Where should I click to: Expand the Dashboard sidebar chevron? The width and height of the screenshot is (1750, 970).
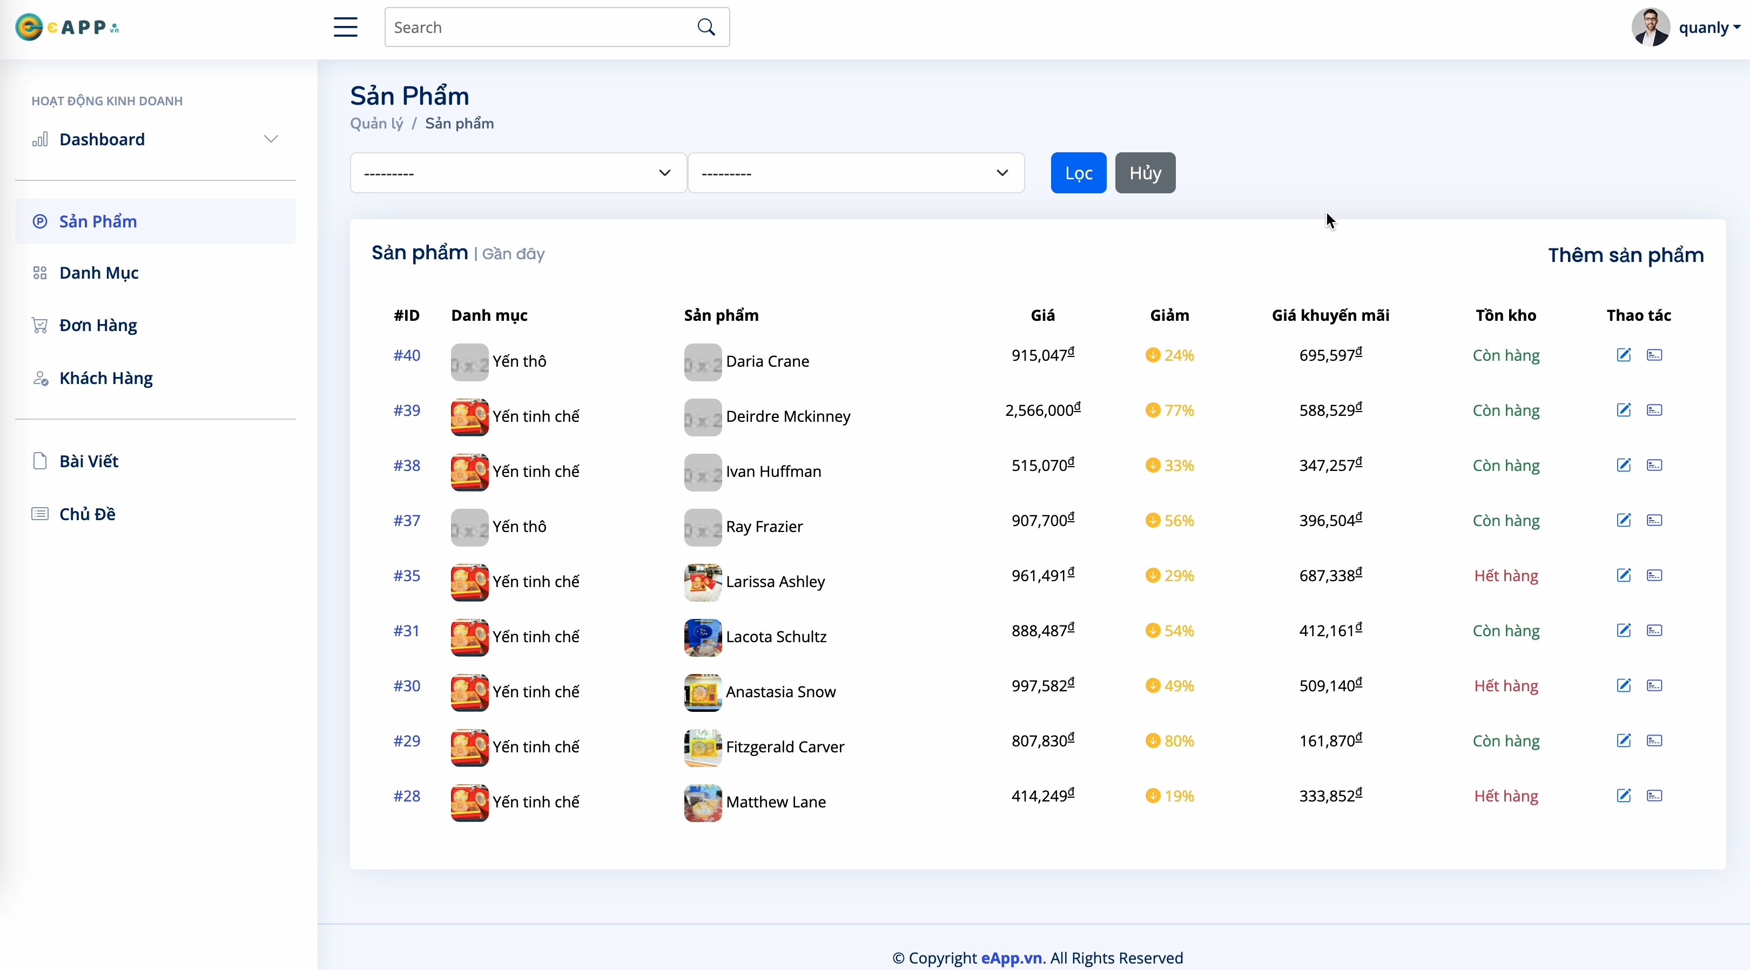click(x=271, y=139)
